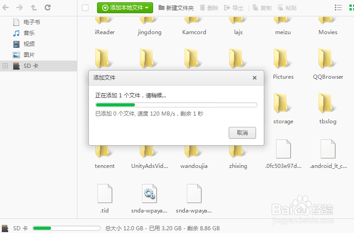Click the file adding progress bar

(176, 105)
